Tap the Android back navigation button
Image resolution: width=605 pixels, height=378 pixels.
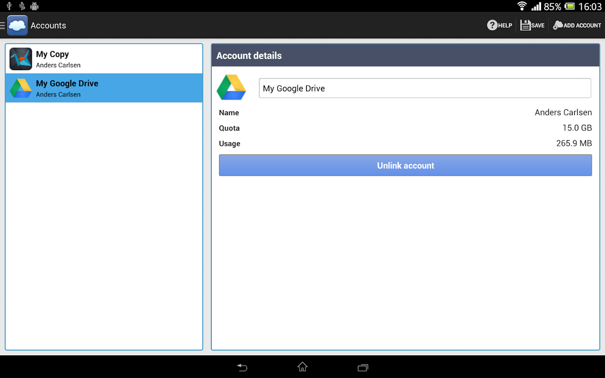[x=242, y=367]
